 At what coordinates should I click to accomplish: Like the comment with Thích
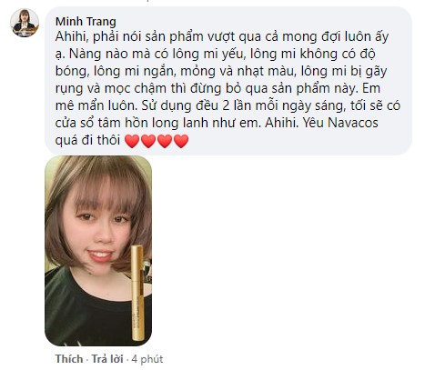[69, 359]
